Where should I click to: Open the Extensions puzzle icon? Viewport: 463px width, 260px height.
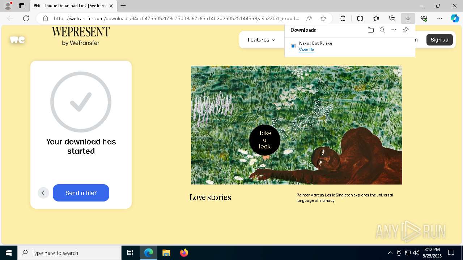coord(343,18)
